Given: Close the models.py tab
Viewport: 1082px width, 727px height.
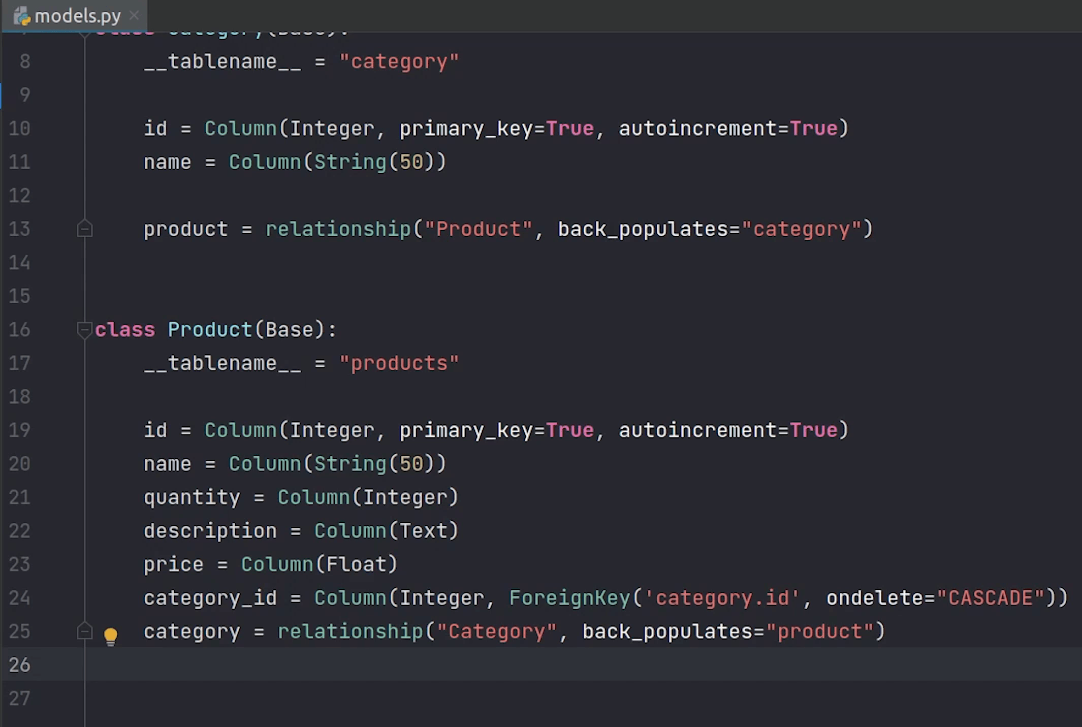Looking at the screenshot, I should pyautogui.click(x=134, y=16).
